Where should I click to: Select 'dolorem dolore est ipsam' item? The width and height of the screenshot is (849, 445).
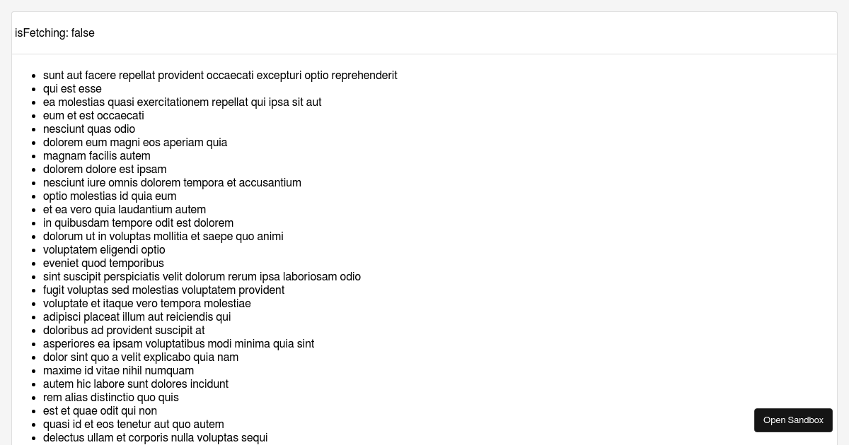point(105,170)
